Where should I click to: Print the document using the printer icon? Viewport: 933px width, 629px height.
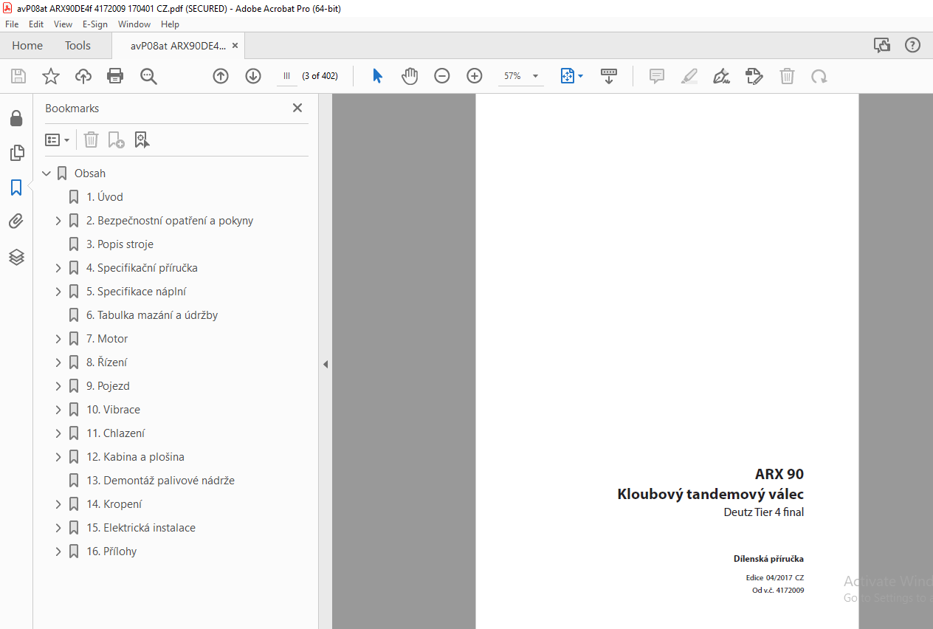click(115, 76)
